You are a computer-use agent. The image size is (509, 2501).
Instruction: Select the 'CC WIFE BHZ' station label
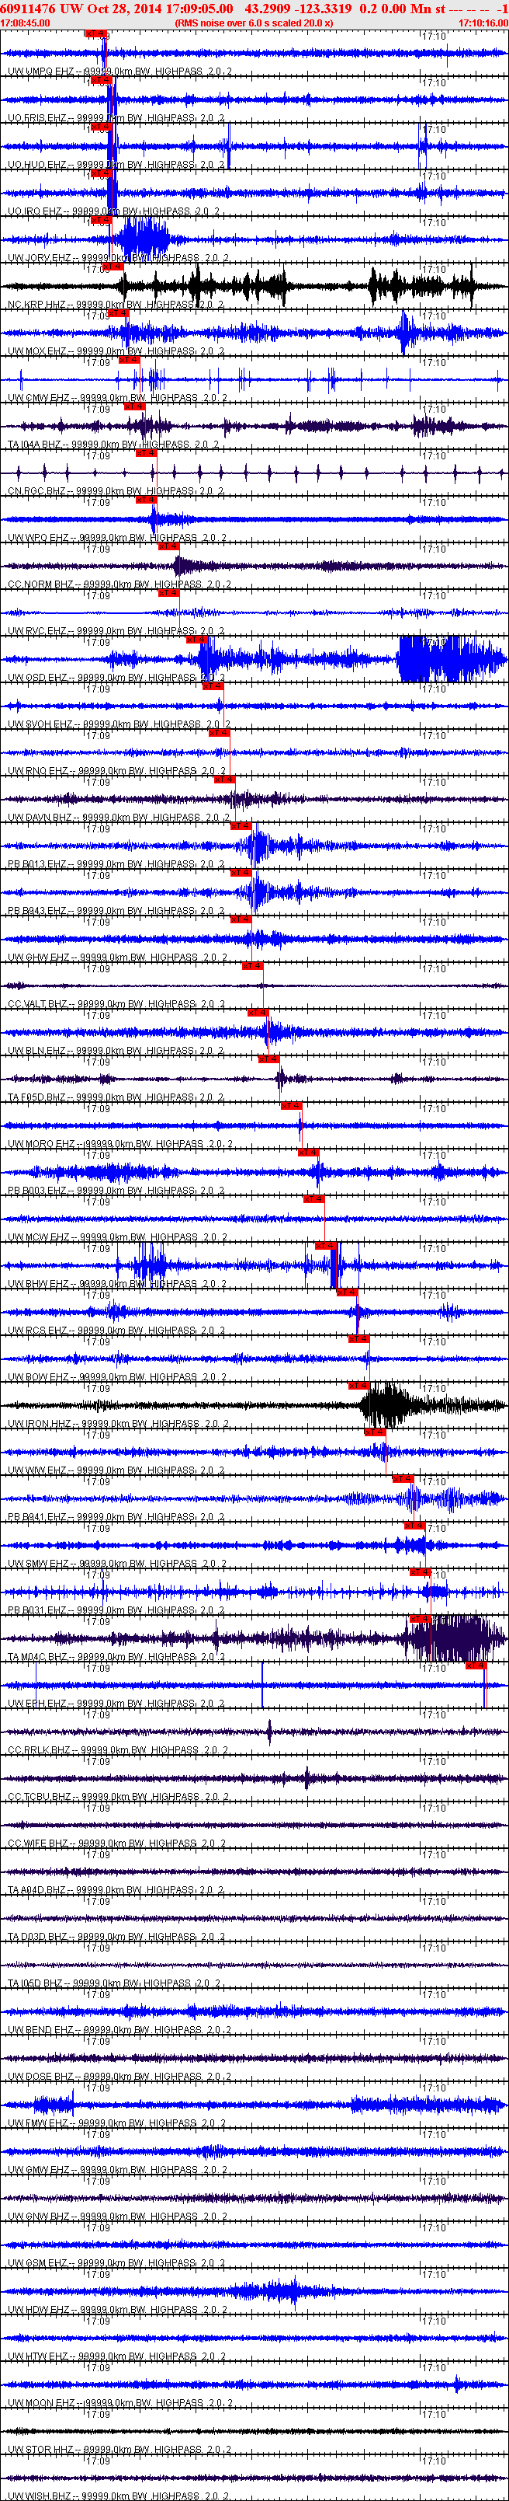click(x=38, y=1843)
